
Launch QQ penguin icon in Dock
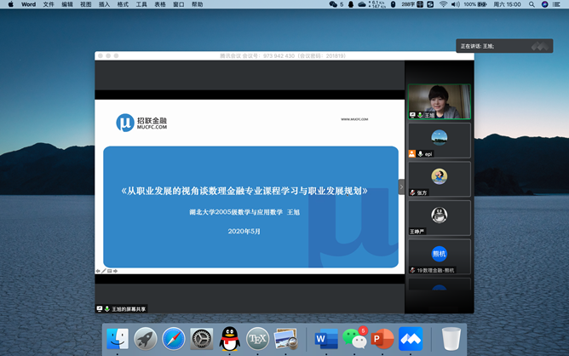coord(229,339)
